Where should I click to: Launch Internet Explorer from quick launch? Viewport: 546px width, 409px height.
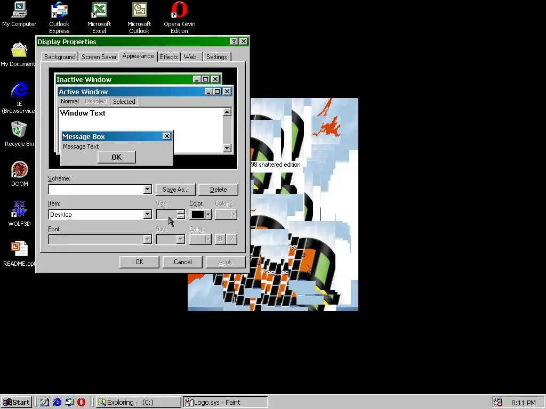pyautogui.click(x=57, y=402)
